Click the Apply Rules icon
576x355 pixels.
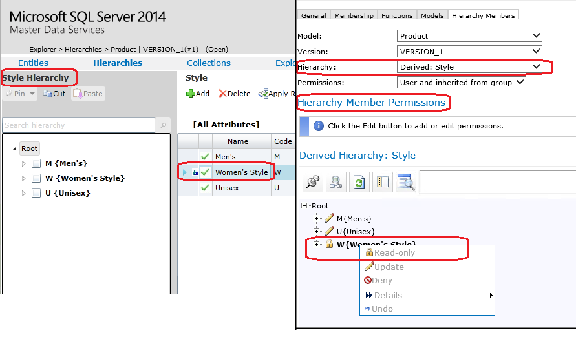263,94
